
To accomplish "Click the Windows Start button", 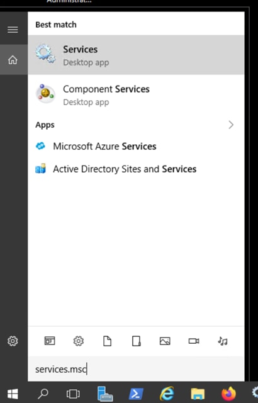I will (13, 393).
